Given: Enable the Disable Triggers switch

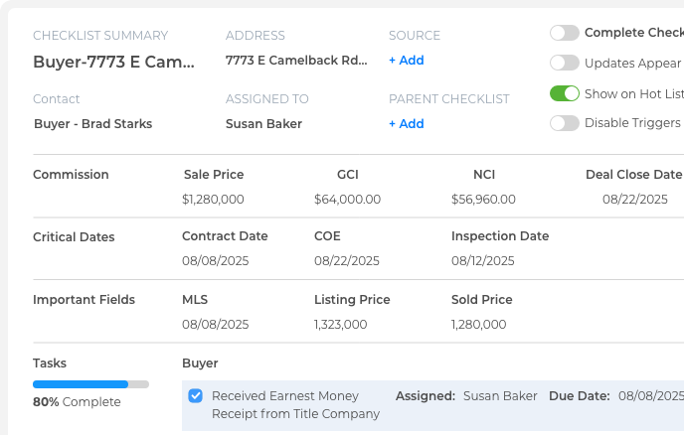Looking at the screenshot, I should click(564, 123).
